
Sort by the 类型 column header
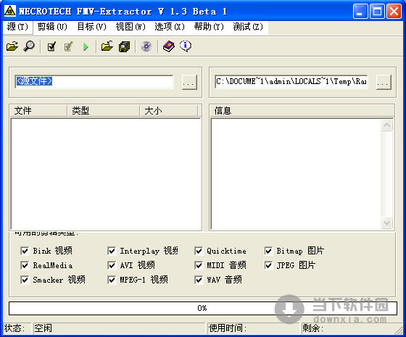[x=104, y=111]
